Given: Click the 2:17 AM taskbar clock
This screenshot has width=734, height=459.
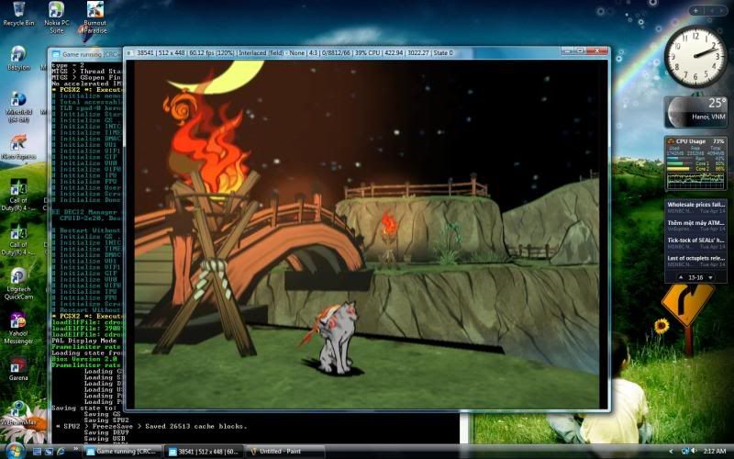Looking at the screenshot, I should pos(716,452).
